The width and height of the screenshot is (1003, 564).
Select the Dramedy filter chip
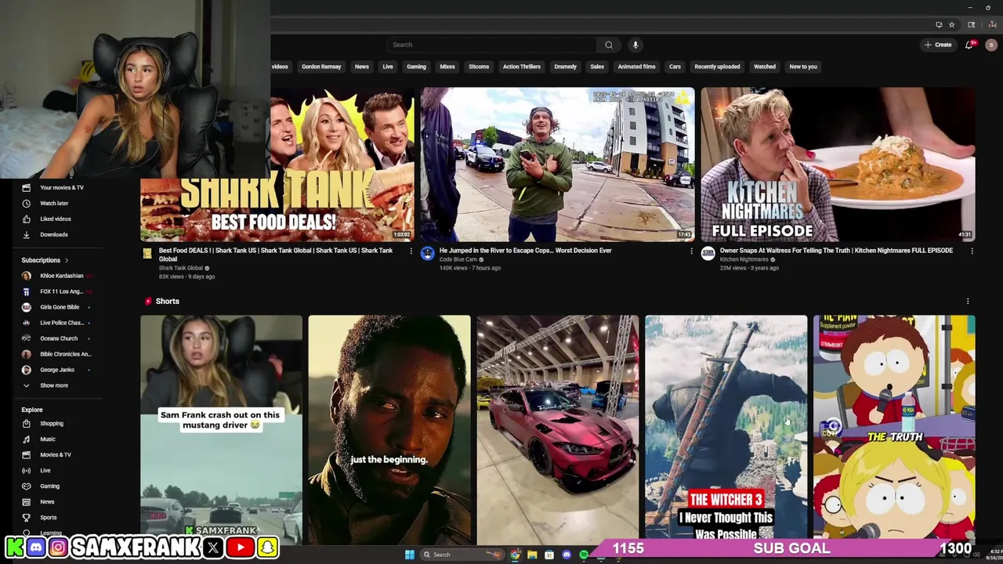pos(565,67)
